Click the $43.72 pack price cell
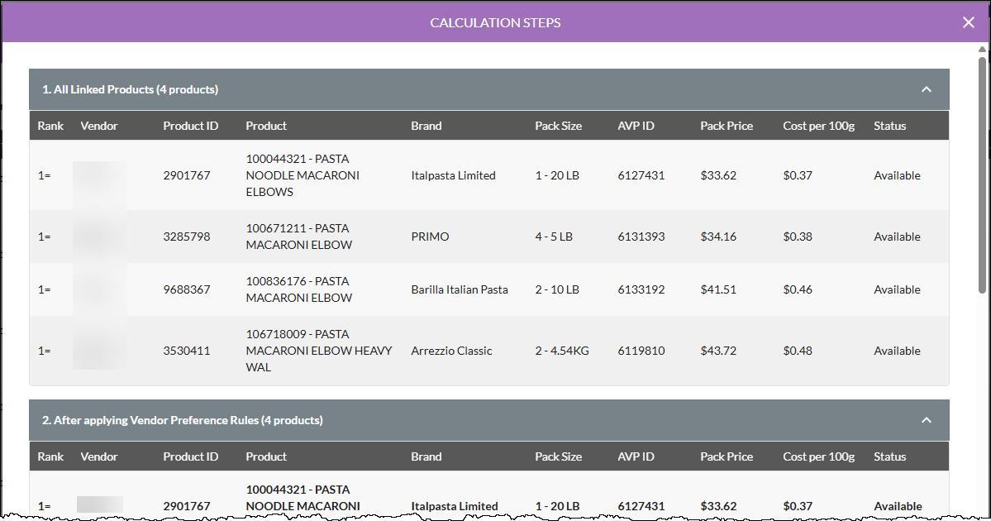Viewport: 991px width, 521px height. 718,351
